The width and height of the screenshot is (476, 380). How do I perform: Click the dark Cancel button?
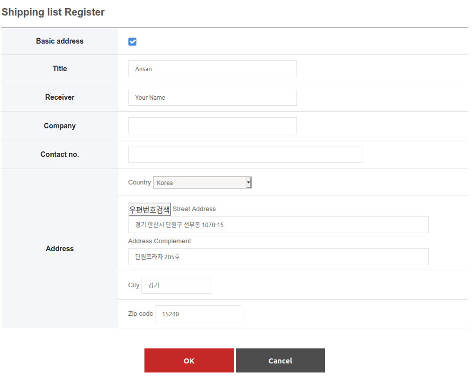point(280,360)
